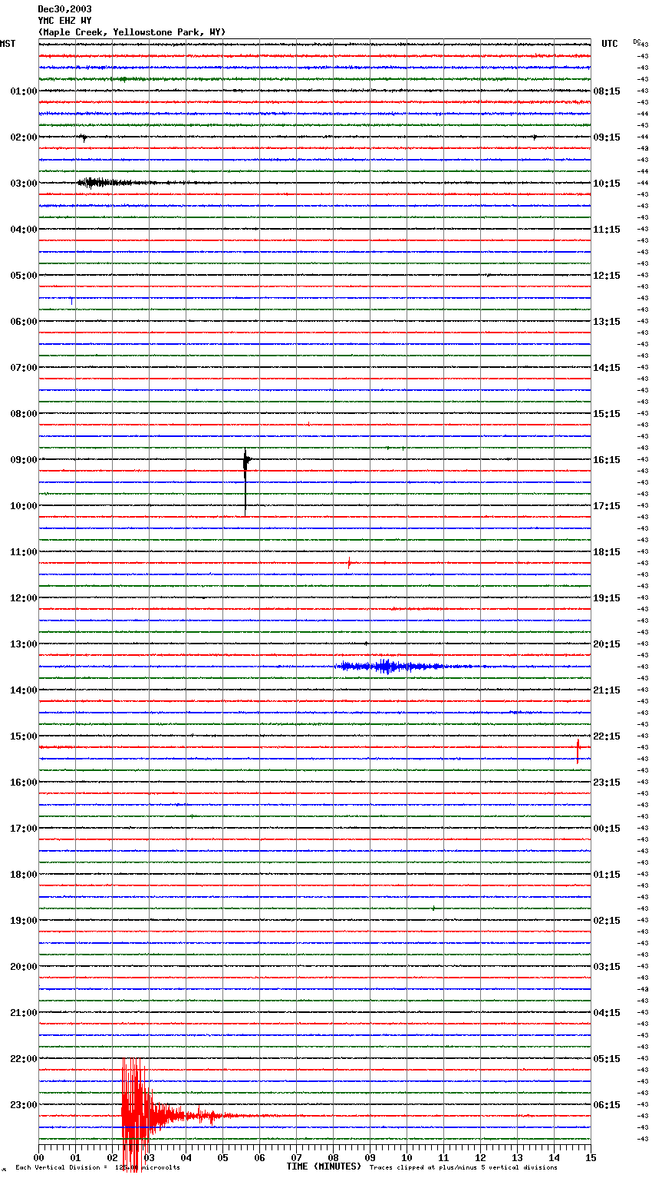652x1178 pixels.
Task: Click the blue tremor signal on 13:30 trace
Action: point(389,666)
